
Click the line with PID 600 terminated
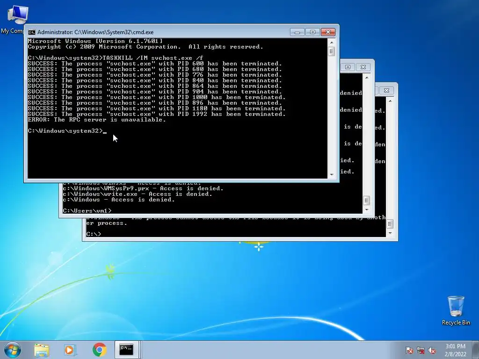coord(155,64)
